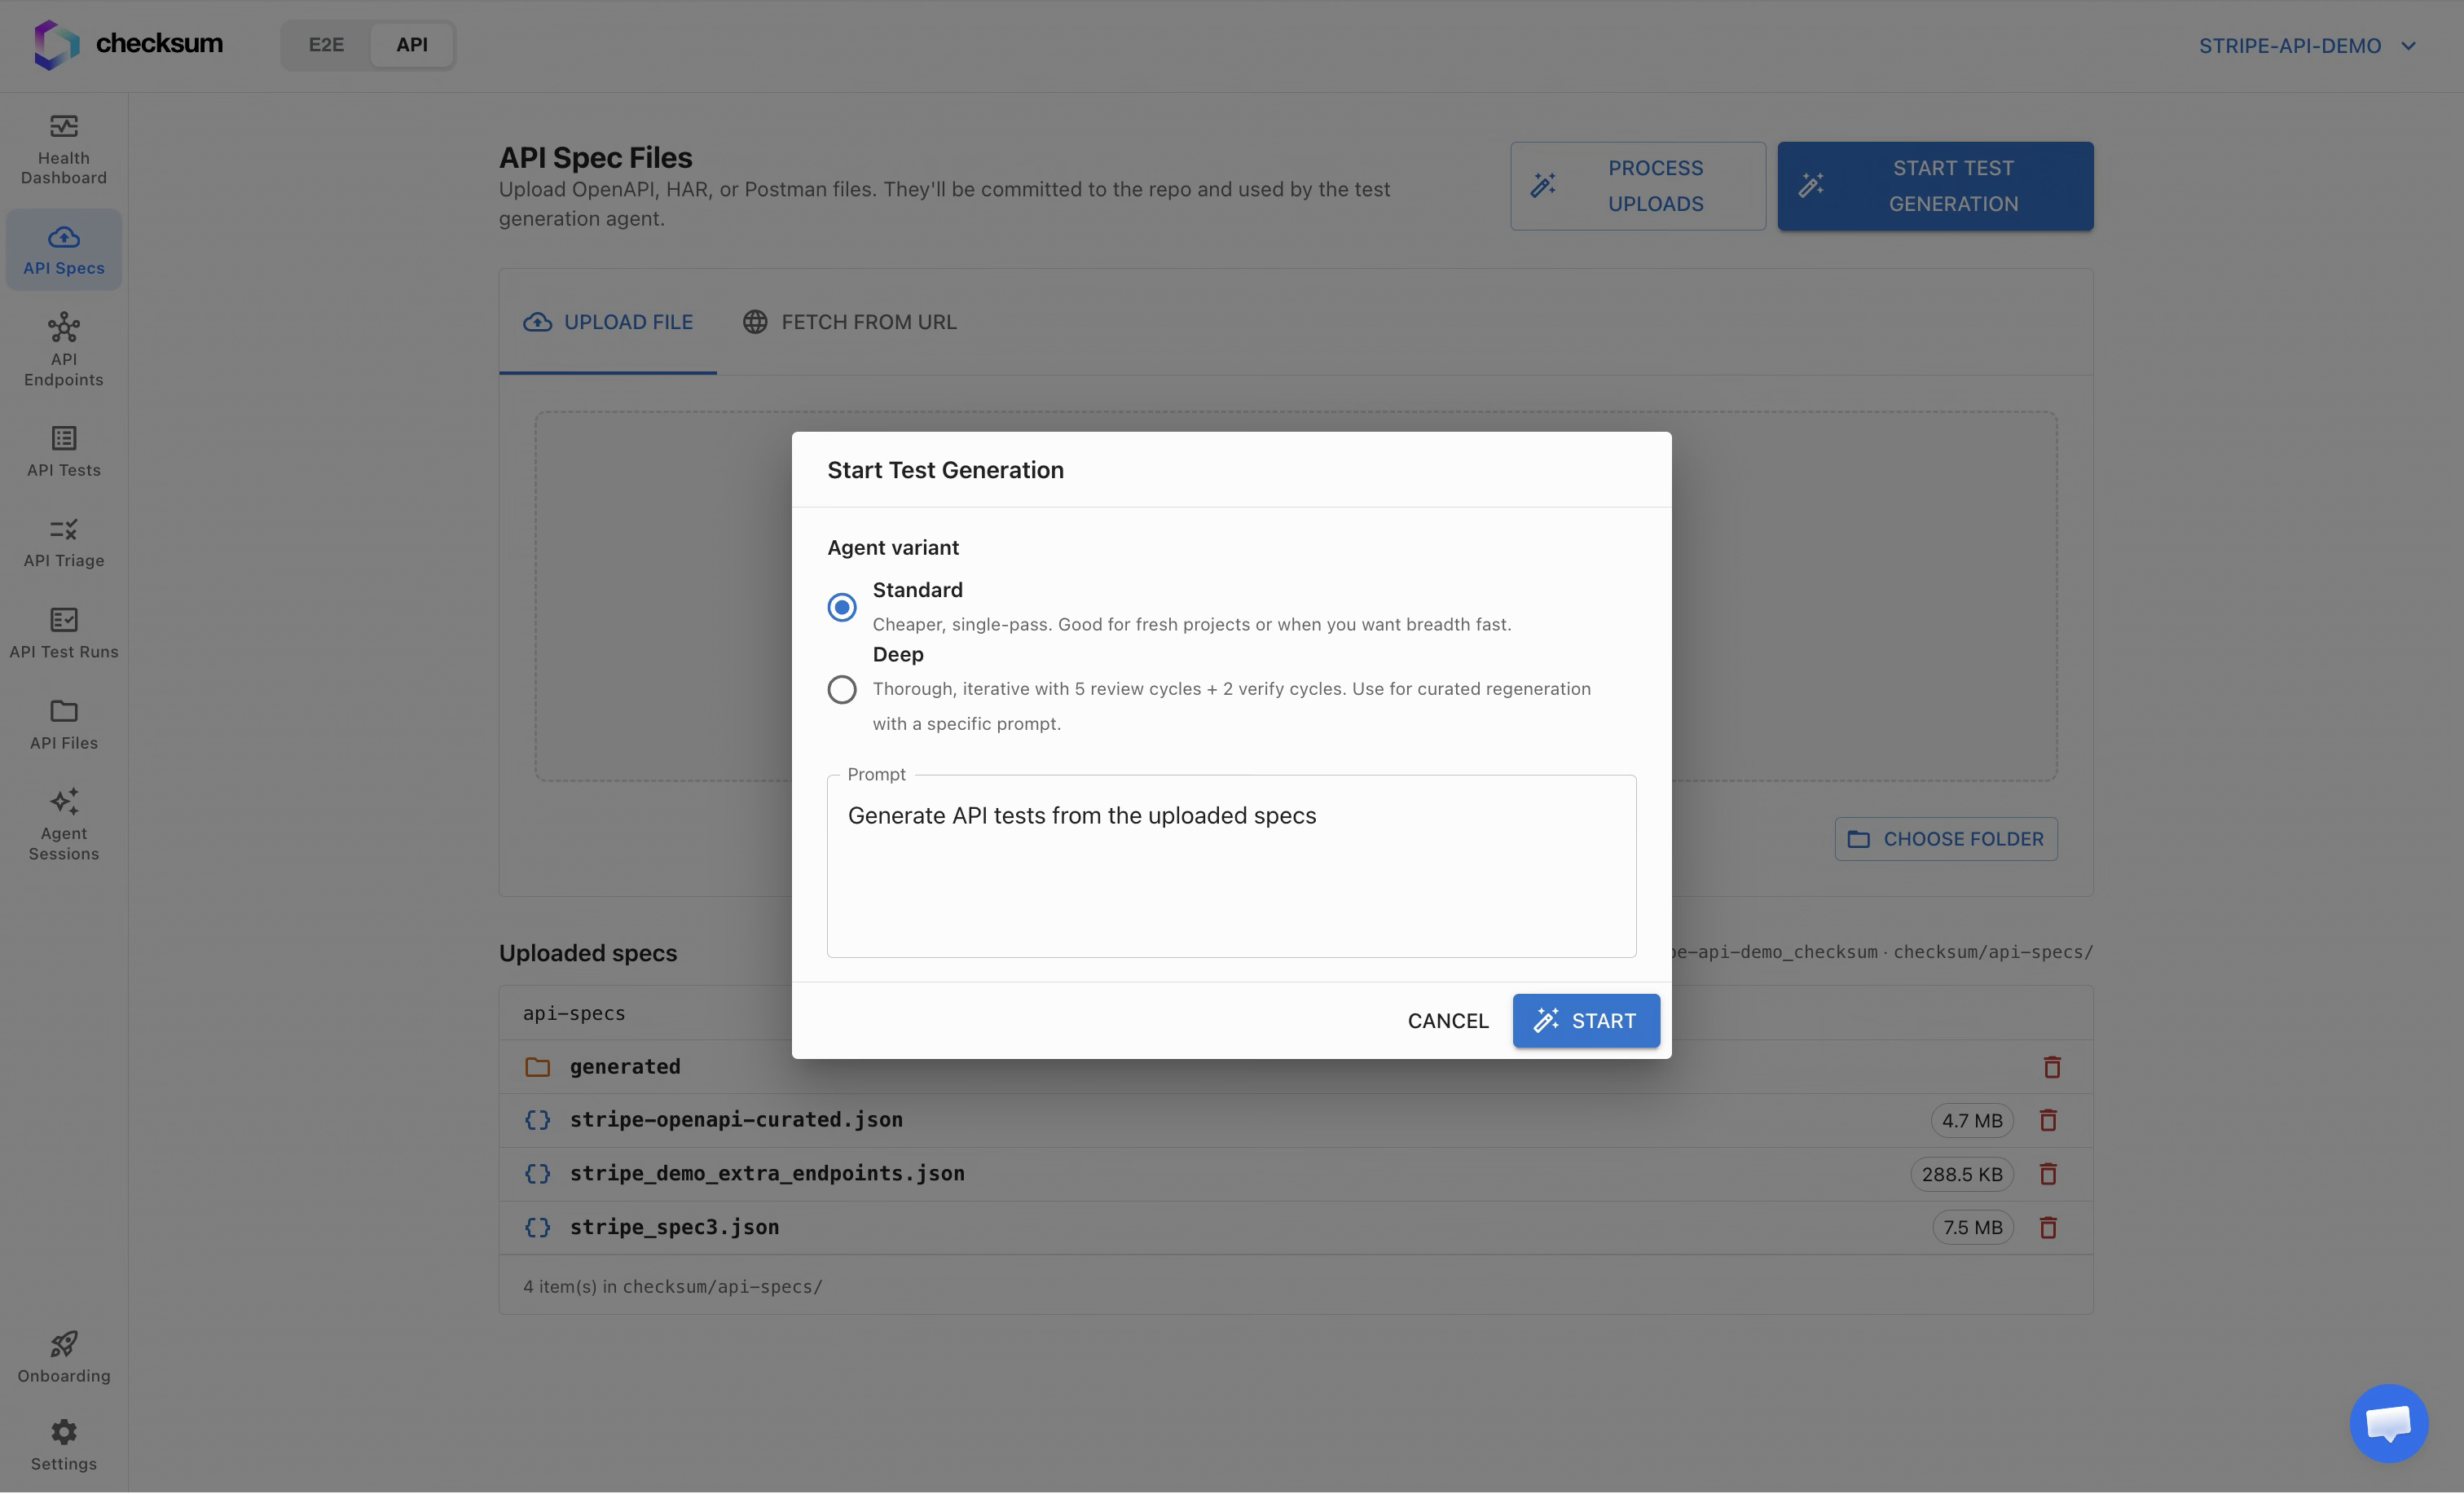
Task: Click the Deep option label
Action: tap(898, 655)
